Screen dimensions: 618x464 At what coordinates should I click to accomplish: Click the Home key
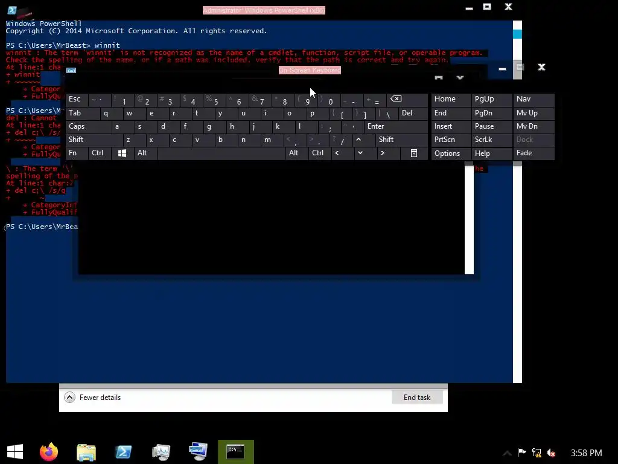451,99
